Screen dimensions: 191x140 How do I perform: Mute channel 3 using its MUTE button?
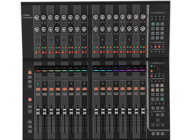pos(51,94)
